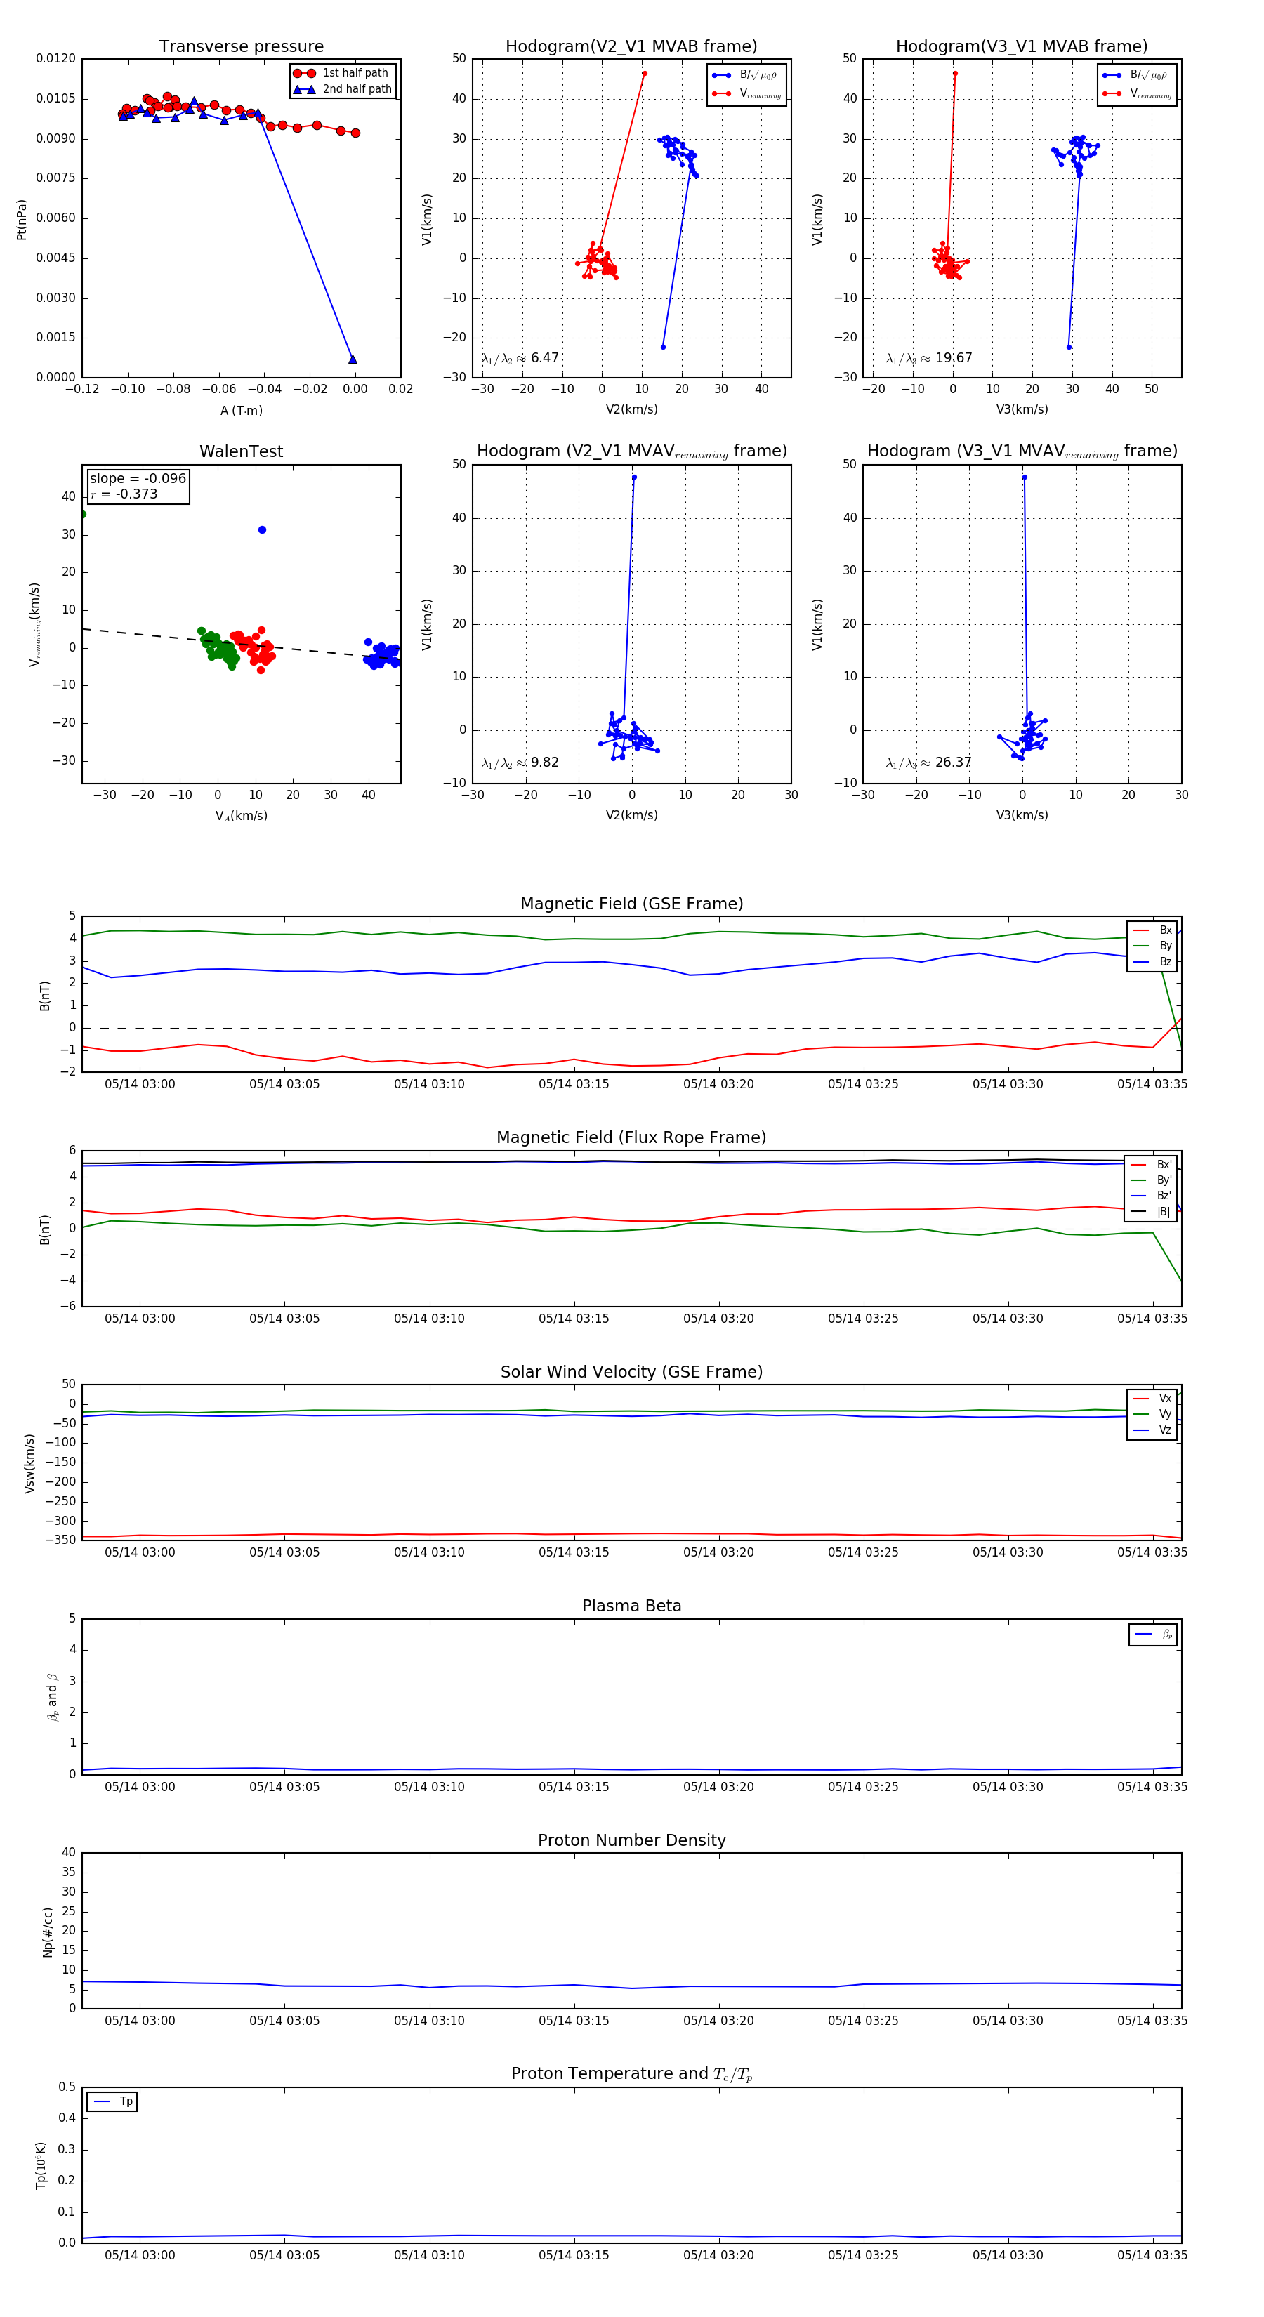Click the 'Transverse pressure' plot title
Image resolution: width=1264 pixels, height=2317 pixels.
point(241,47)
